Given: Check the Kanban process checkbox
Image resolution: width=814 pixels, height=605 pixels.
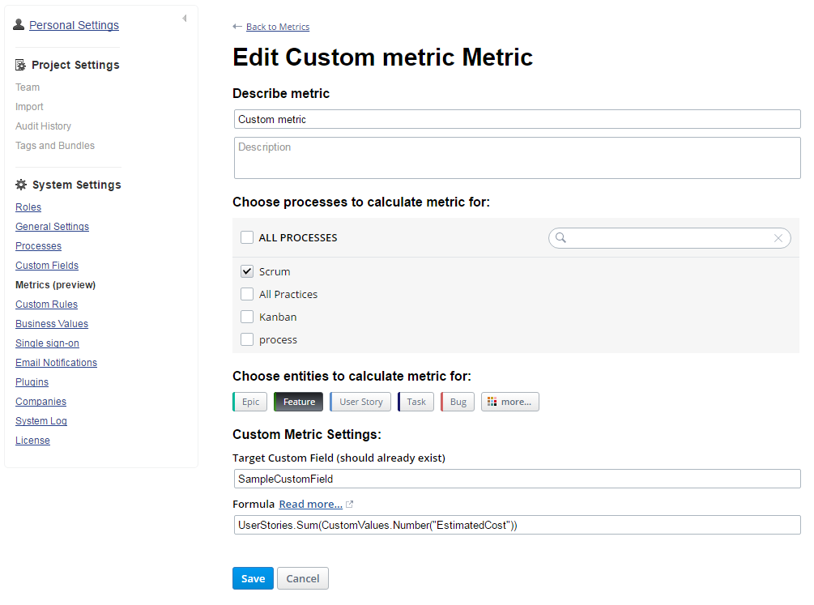Looking at the screenshot, I should pyautogui.click(x=247, y=317).
